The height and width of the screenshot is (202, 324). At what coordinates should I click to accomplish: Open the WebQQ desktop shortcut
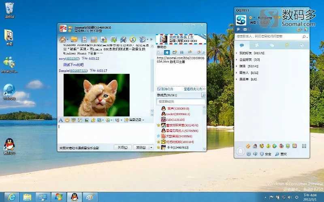point(9,92)
